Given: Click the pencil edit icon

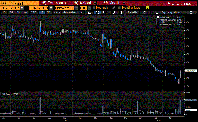Looking at the screenshot, I should [x=114, y=8].
